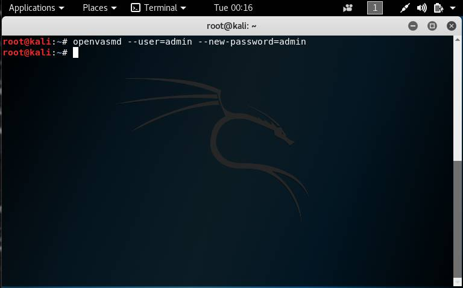The image size is (463, 288).
Task: Click the network connection tray icon
Action: click(405, 8)
